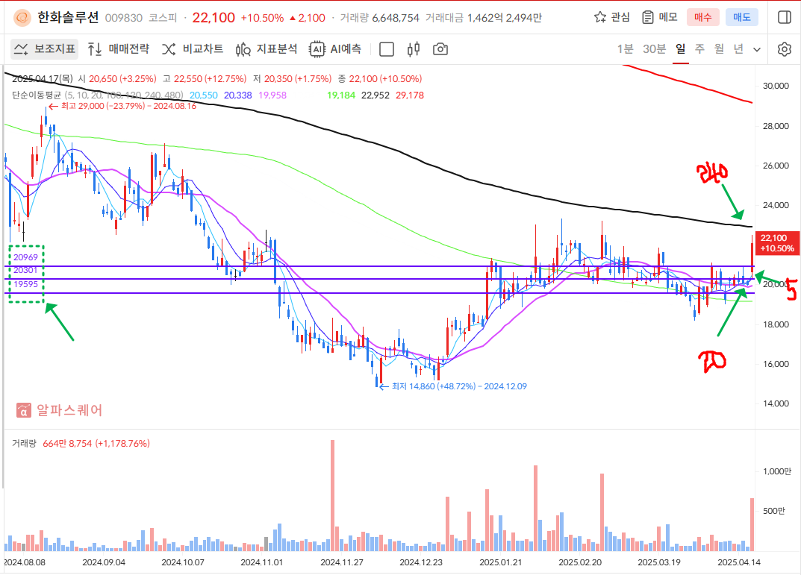This screenshot has height=575, width=801.
Task: Click the 14,000 price axis label
Action: coord(776,403)
